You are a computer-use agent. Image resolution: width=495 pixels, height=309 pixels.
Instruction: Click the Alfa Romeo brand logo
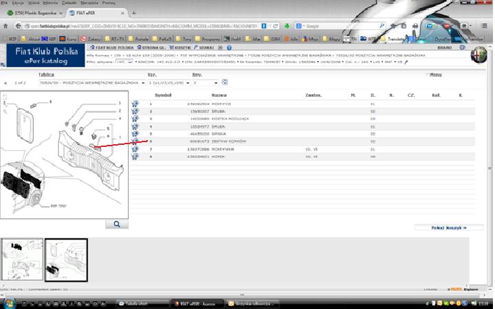point(478,54)
